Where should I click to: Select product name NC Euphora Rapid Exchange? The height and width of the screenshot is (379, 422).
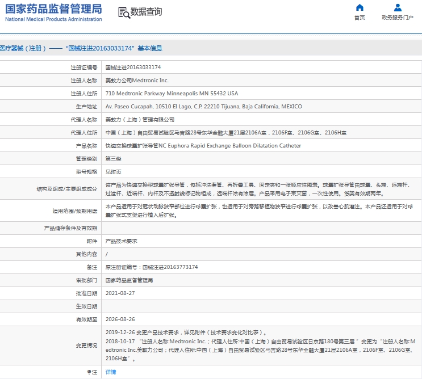[x=203, y=146]
